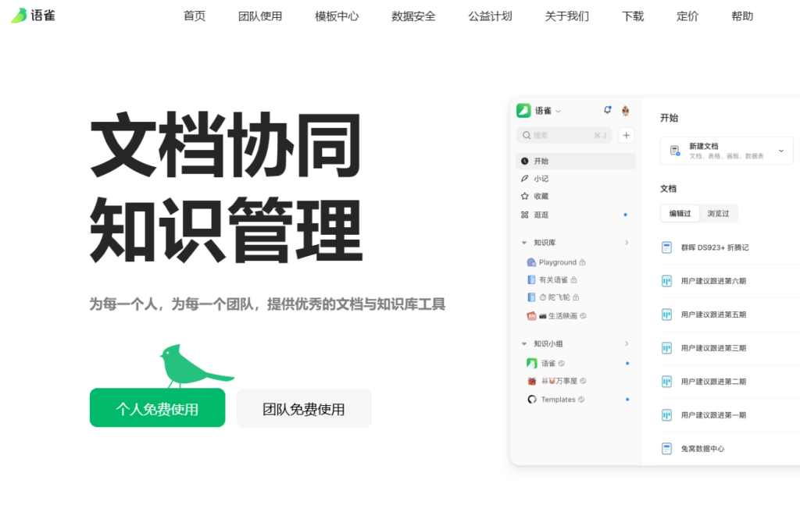Open the Playground knowledge base icon
The image size is (800, 512).
tap(530, 261)
